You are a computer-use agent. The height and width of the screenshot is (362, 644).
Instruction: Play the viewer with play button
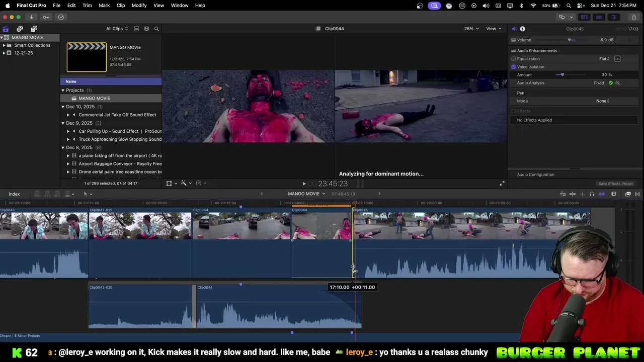point(304,184)
